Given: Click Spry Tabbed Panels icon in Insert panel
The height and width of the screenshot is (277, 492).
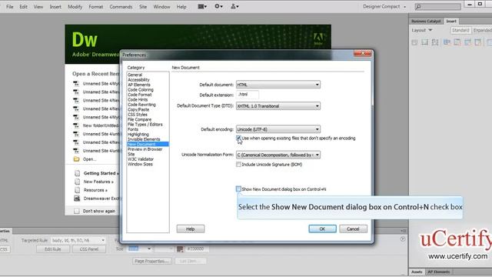Looking at the screenshot, I should point(457,42).
